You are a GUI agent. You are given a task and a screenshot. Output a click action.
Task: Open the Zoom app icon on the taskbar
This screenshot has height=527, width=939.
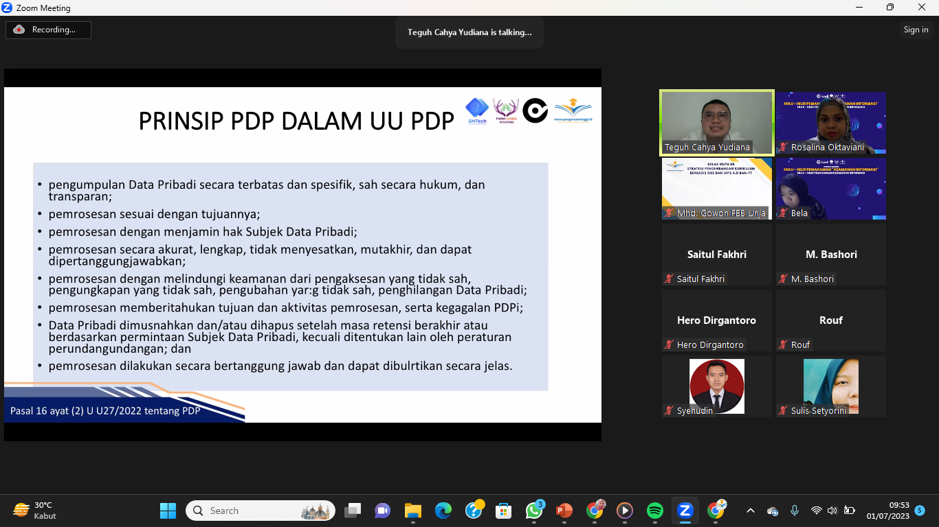685,511
